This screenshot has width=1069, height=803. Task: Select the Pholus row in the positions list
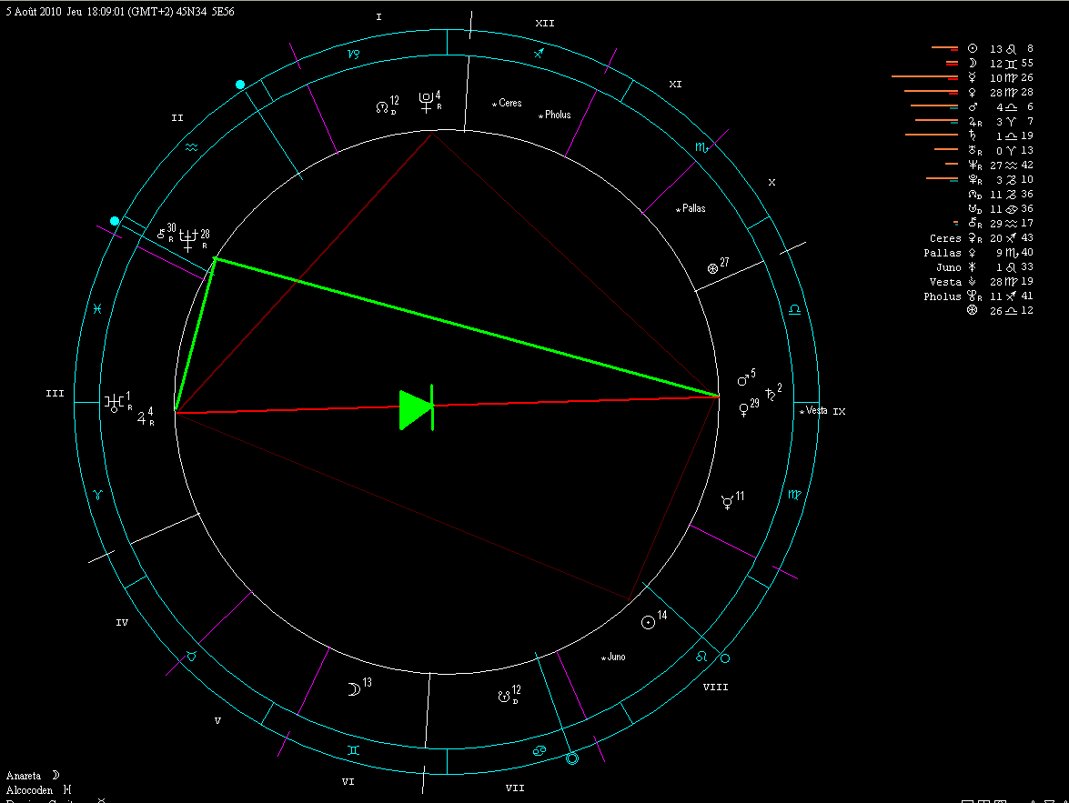(x=978, y=296)
